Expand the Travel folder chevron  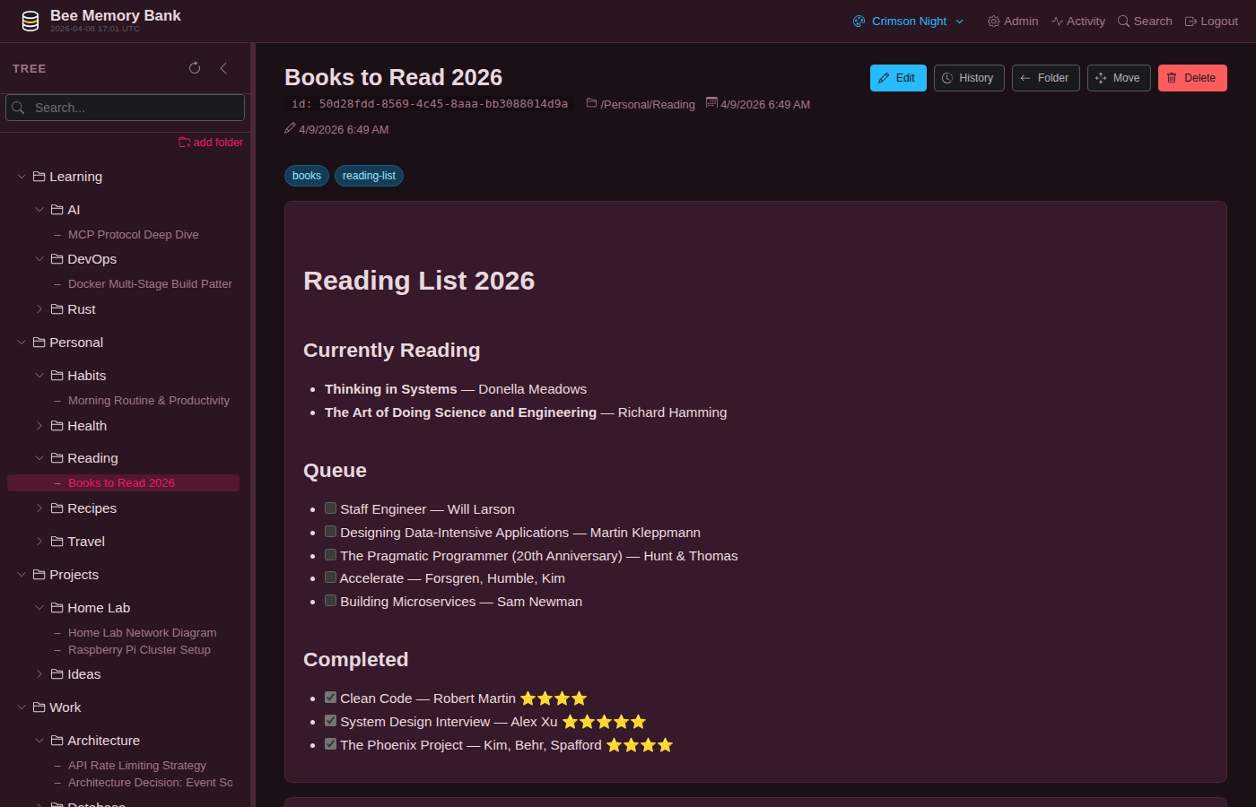coord(39,542)
